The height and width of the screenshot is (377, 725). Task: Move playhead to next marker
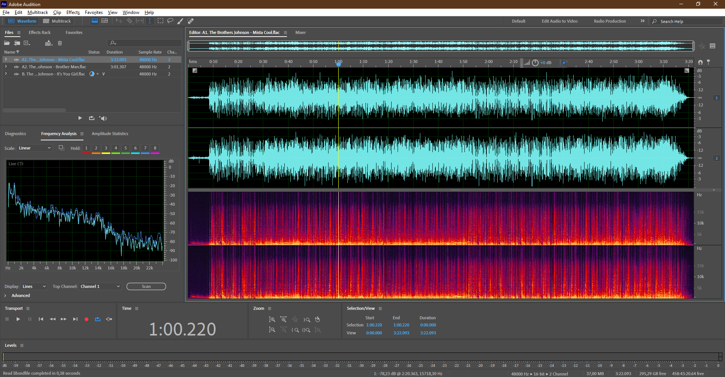click(x=75, y=319)
